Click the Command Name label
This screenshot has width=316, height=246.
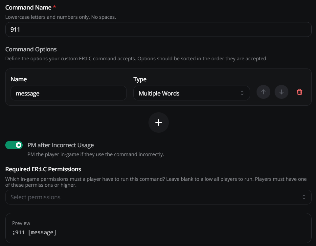28,8
